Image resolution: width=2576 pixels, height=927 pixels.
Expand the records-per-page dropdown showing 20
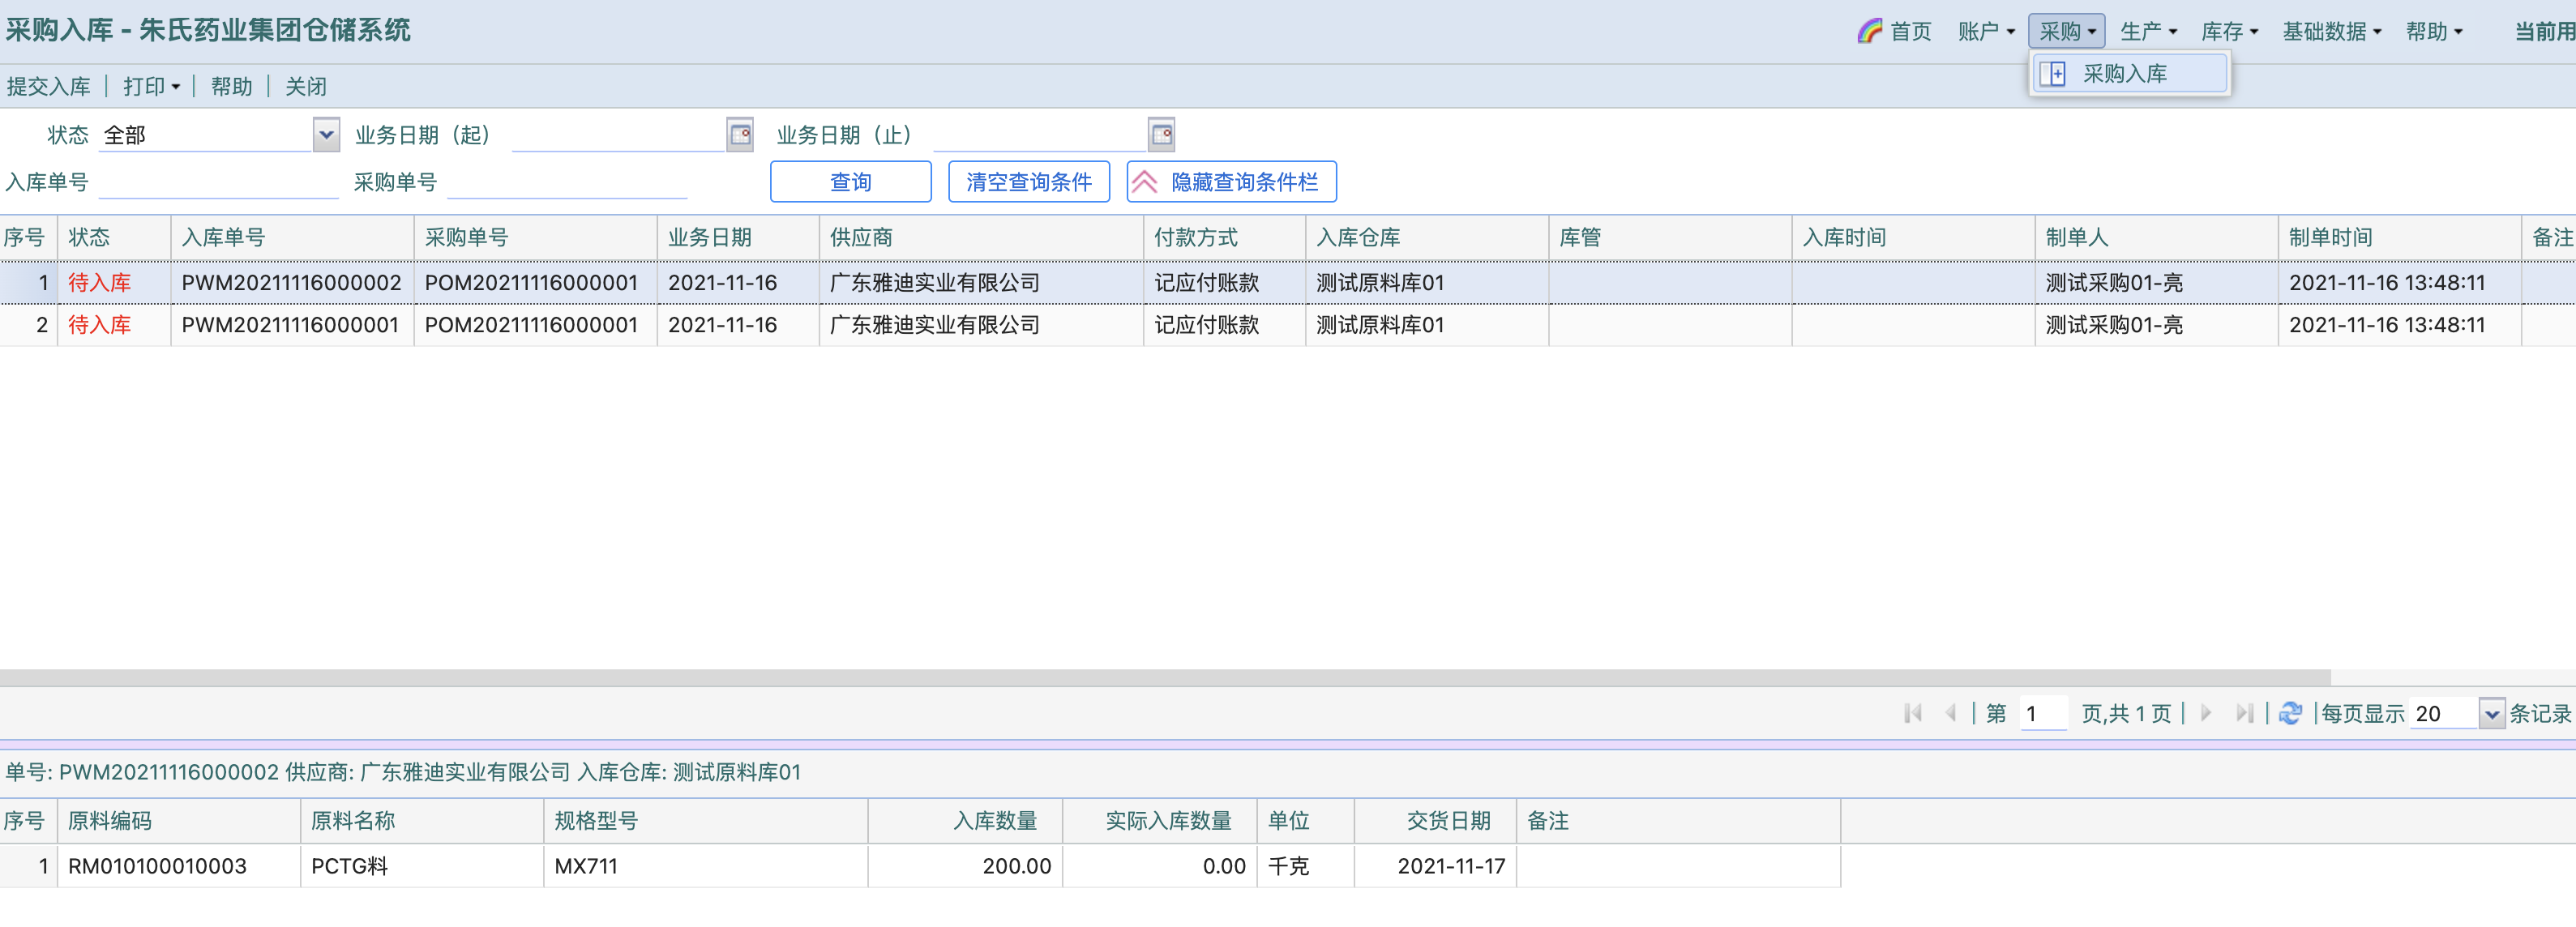click(x=2491, y=713)
